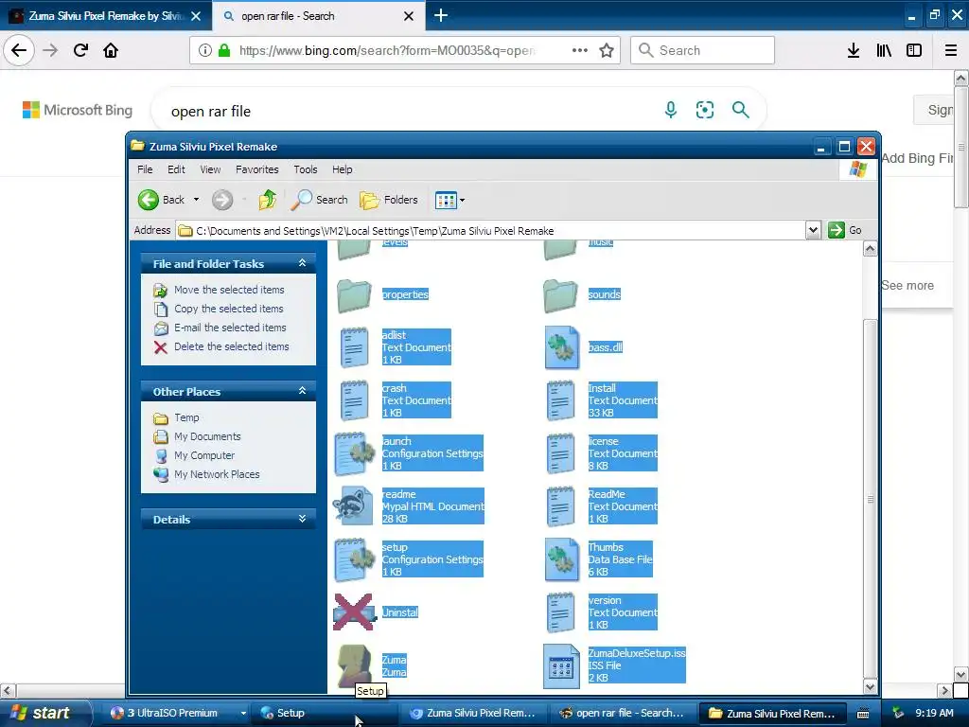This screenshot has width=969, height=727.
Task: Click Bing visual search camera icon
Action: pos(704,110)
